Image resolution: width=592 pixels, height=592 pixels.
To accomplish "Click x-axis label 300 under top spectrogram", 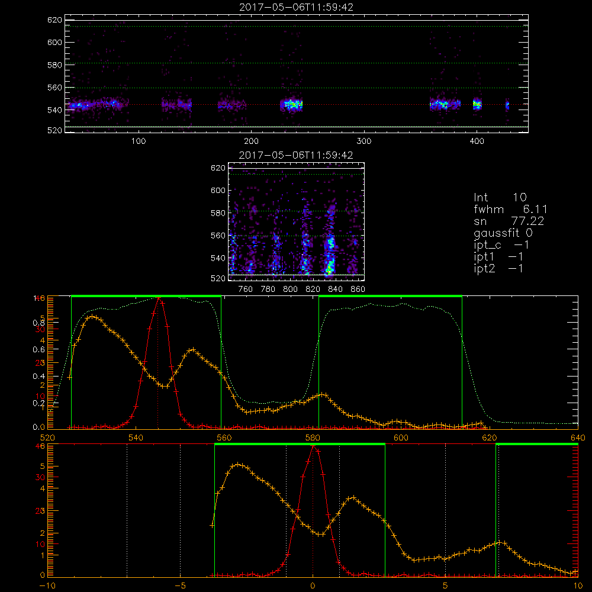I will tap(364, 141).
